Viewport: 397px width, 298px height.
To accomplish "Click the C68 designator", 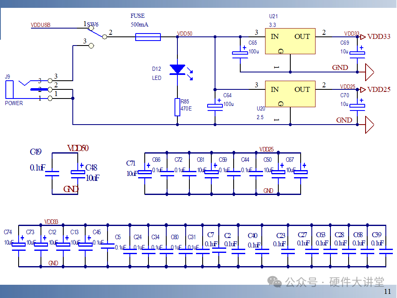I will point(358,235).
